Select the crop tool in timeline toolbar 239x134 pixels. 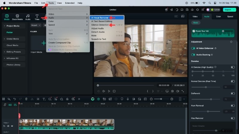pyautogui.click(x=38, y=99)
